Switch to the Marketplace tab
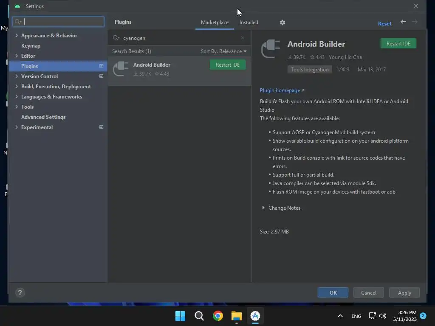Screen dimensions: 435x326 tap(215, 22)
